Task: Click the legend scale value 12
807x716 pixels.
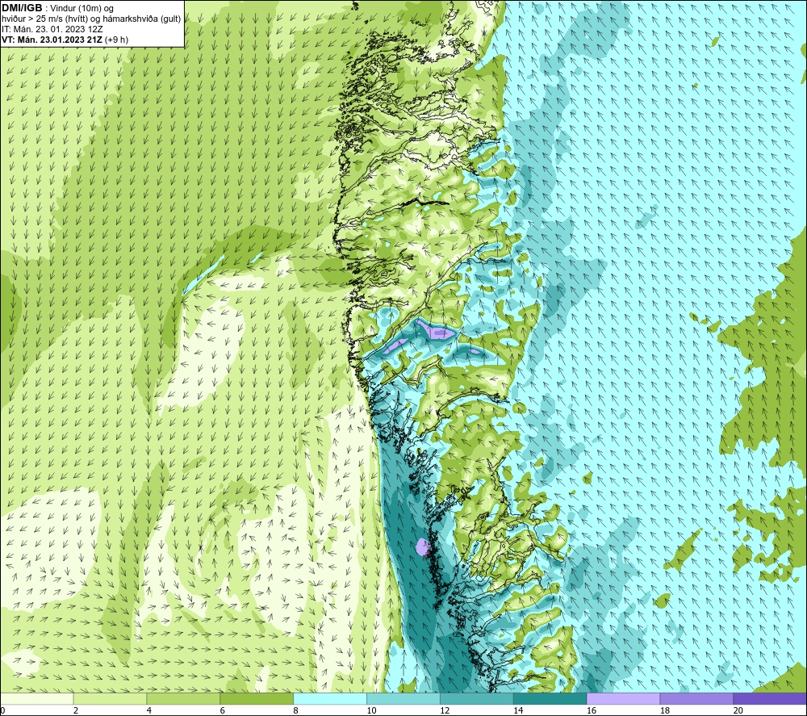Action: (445, 710)
